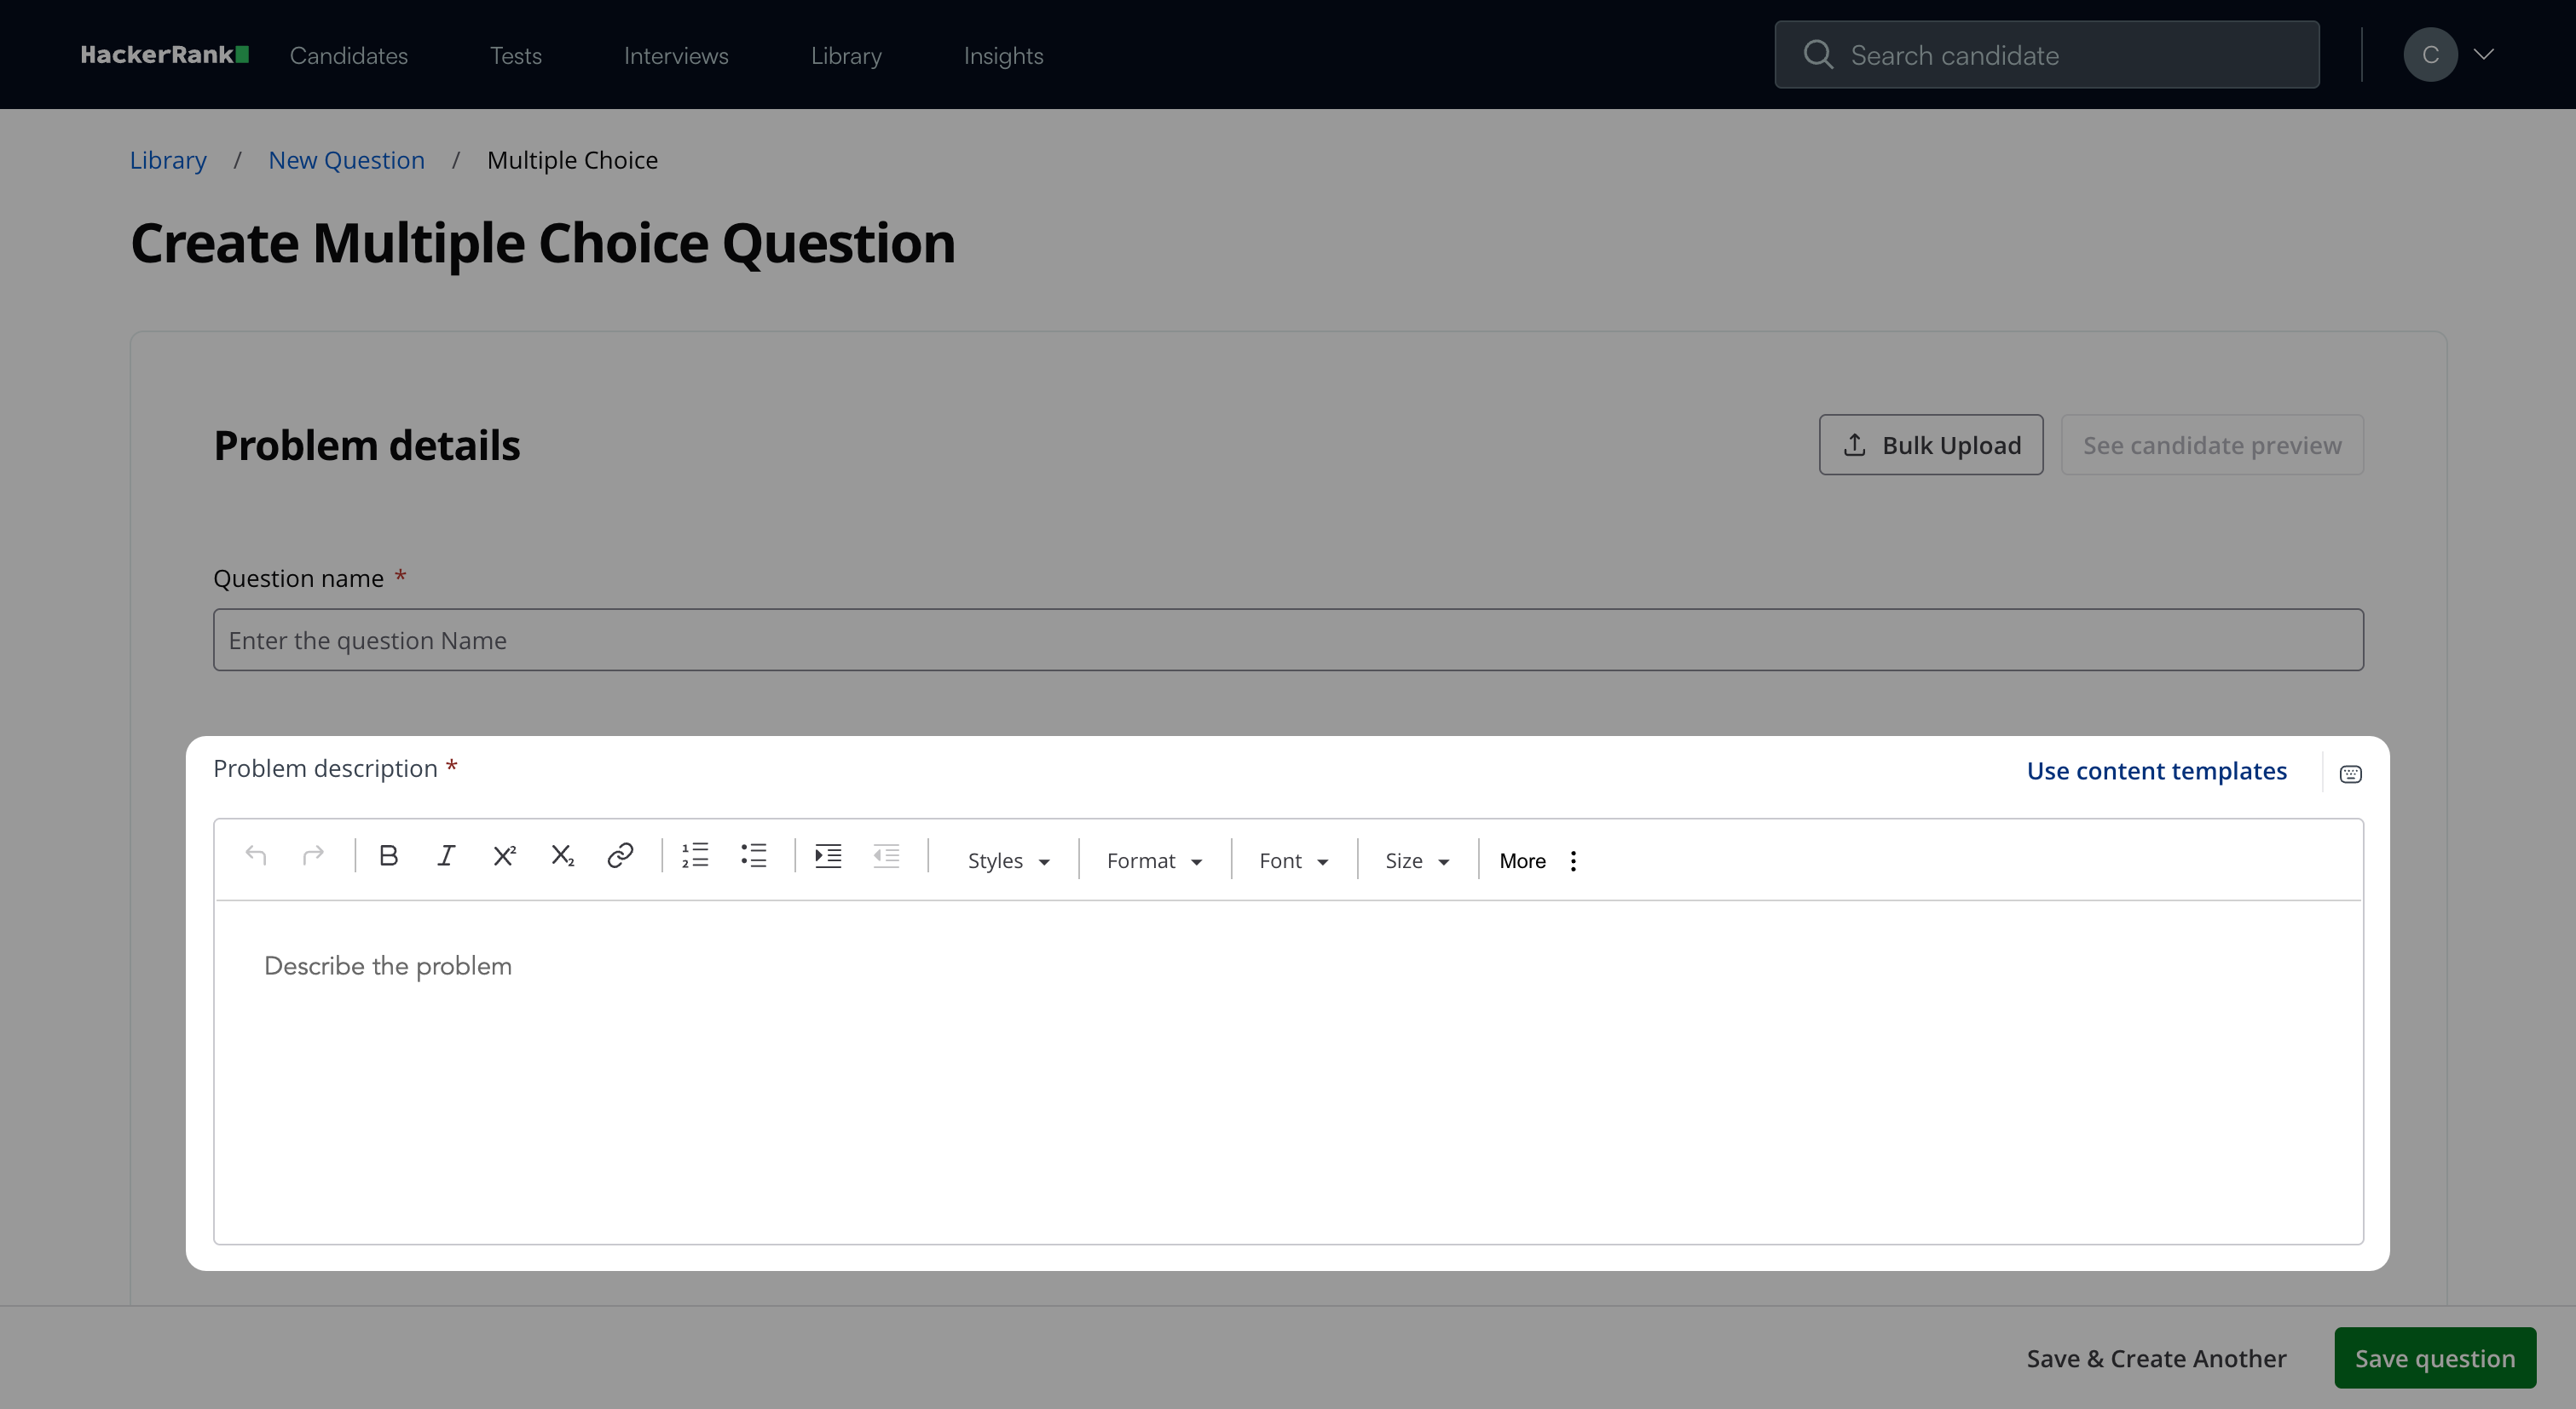Insert a hyperlink via link icon
Image resolution: width=2576 pixels, height=1409 pixels.
[620, 856]
